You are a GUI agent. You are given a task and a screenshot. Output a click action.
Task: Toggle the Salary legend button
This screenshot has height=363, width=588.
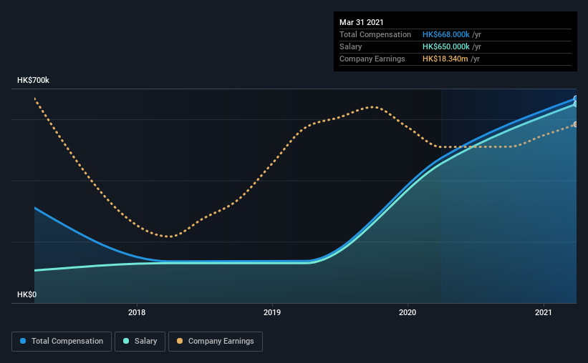(140, 342)
